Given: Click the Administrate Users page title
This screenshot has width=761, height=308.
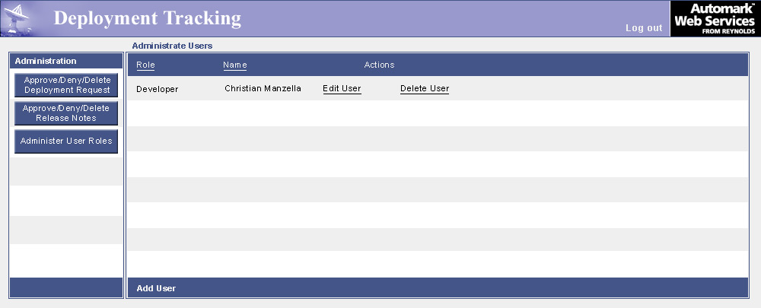Looking at the screenshot, I should point(172,46).
